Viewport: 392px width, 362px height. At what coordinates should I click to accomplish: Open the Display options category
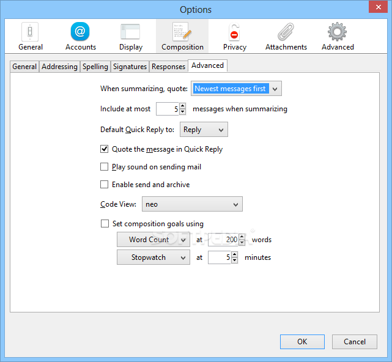coord(130,36)
